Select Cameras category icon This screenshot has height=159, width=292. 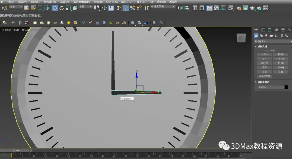[271, 36]
